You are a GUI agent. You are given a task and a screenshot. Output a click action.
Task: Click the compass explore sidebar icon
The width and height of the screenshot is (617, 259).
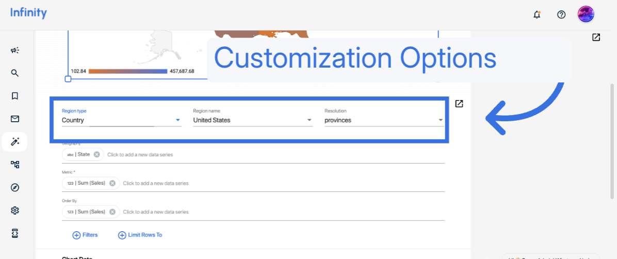click(15, 187)
